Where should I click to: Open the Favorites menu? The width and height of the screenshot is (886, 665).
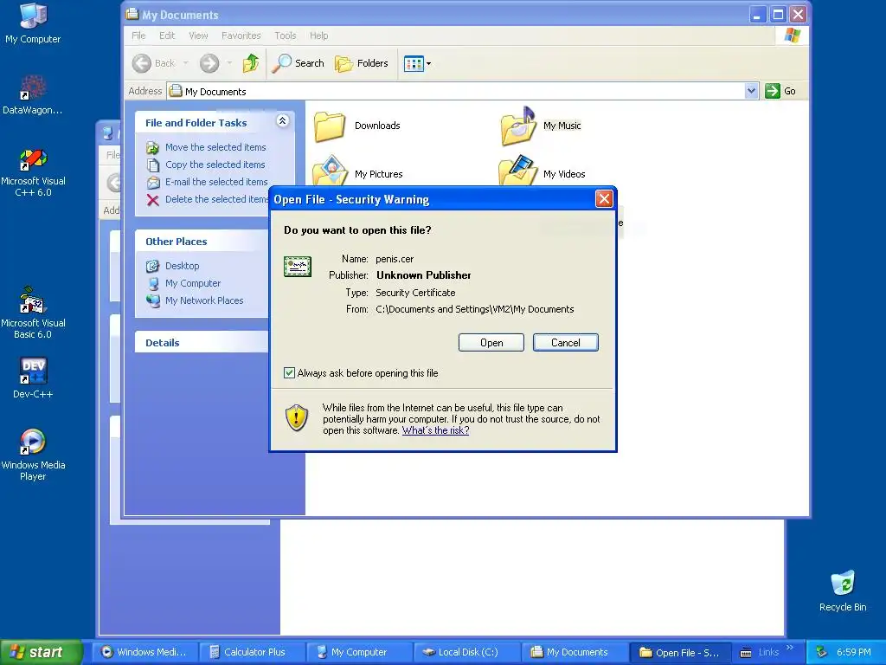pyautogui.click(x=241, y=36)
